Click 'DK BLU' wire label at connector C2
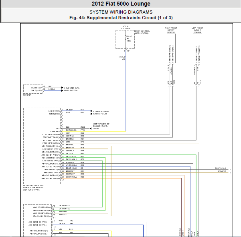The height and width of the screenshot is (237, 241). coord(62,223)
